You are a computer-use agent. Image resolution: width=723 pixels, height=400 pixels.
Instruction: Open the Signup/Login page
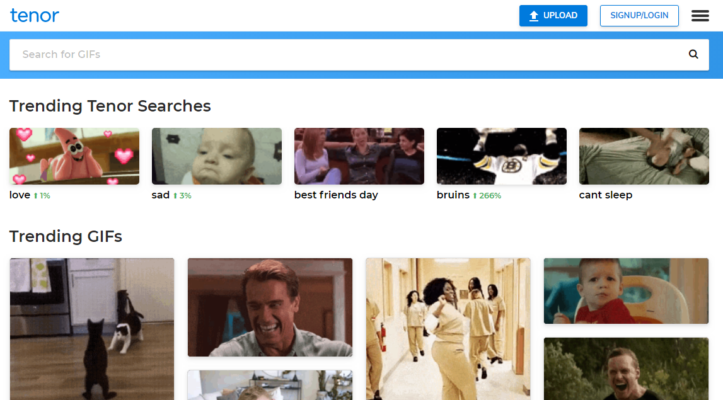point(639,16)
